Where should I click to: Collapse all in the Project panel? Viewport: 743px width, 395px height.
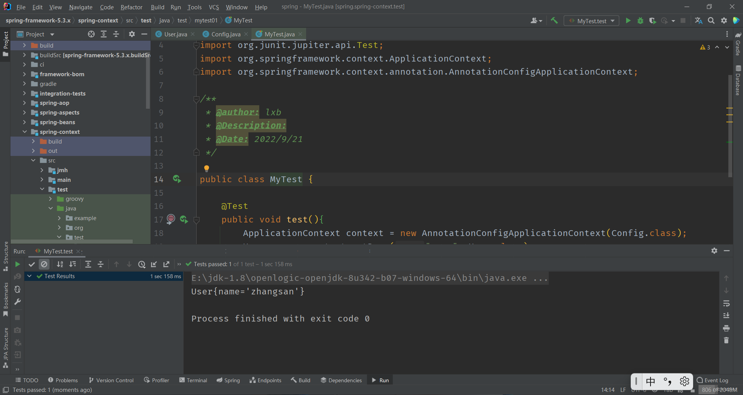[116, 34]
